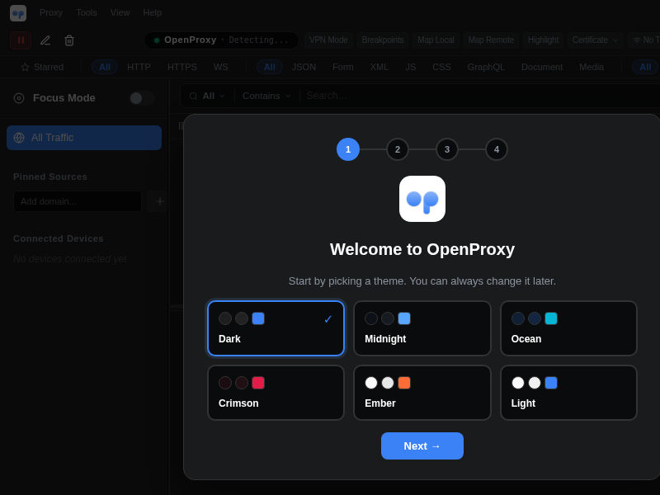Open the Proxy menu
The width and height of the screenshot is (660, 495).
click(51, 12)
